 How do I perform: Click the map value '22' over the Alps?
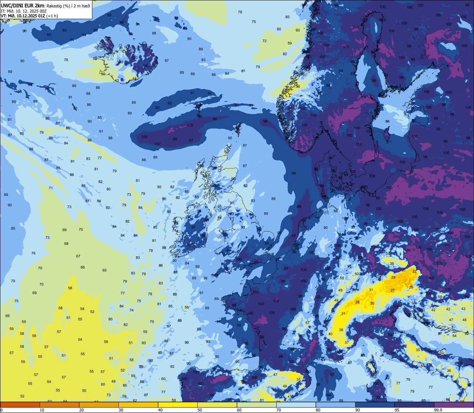pyautogui.click(x=414, y=272)
